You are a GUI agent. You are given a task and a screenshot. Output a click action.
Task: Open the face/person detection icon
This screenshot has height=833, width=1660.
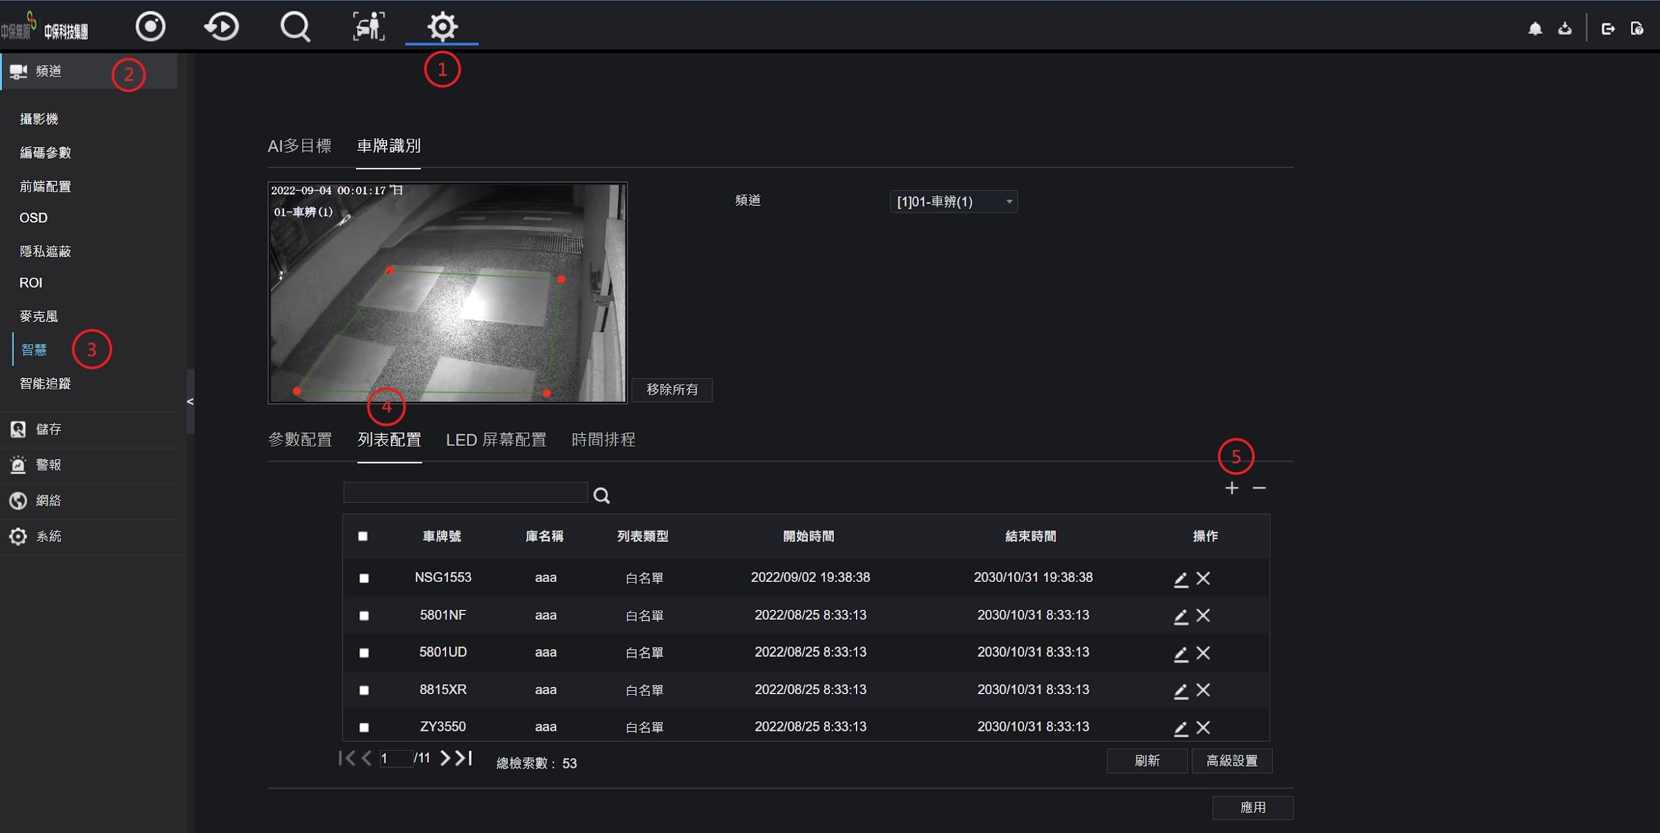pyautogui.click(x=369, y=27)
